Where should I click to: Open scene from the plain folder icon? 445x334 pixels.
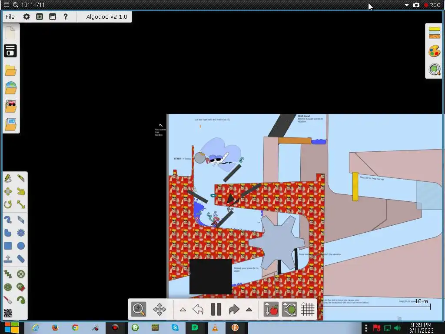10,70
